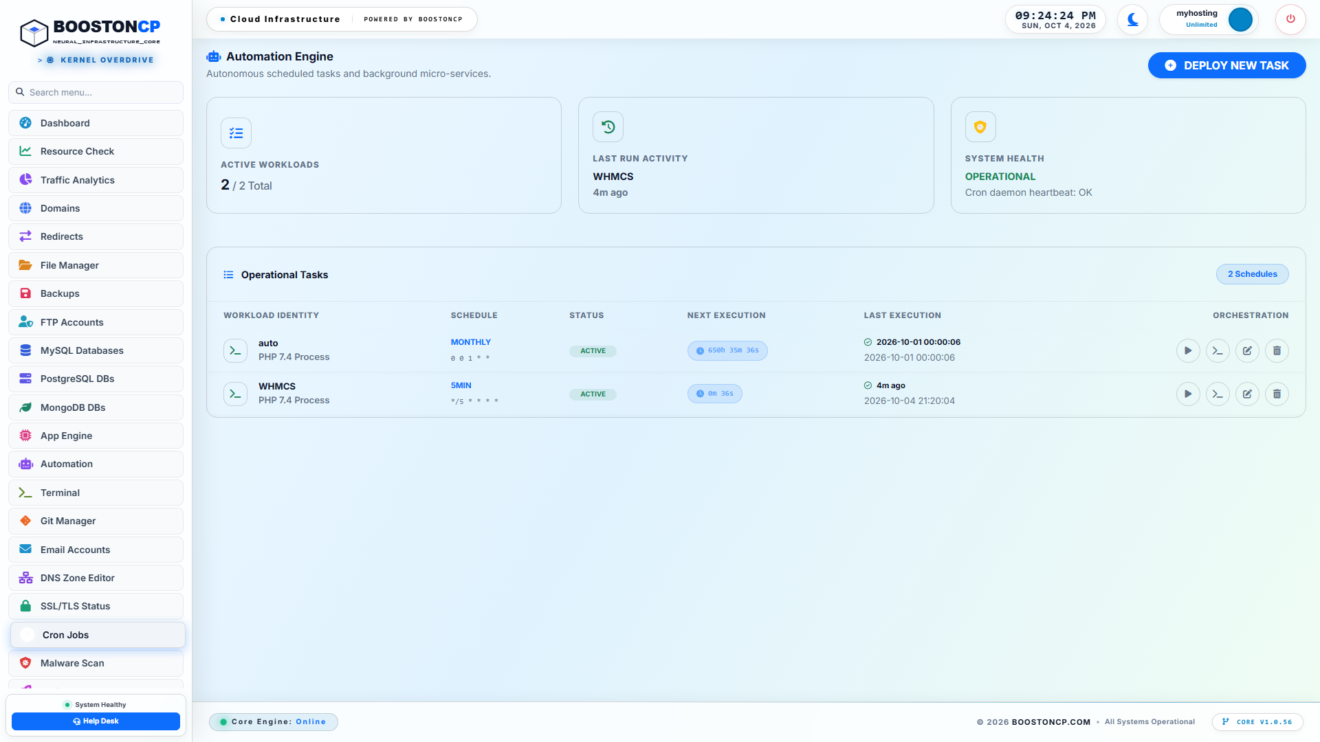The width and height of the screenshot is (1320, 742).
Task: Go to Resource Check
Action: click(96, 151)
